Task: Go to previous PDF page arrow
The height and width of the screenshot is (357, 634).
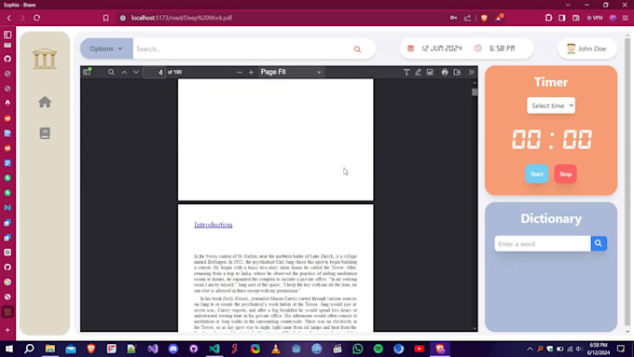Action: click(124, 72)
